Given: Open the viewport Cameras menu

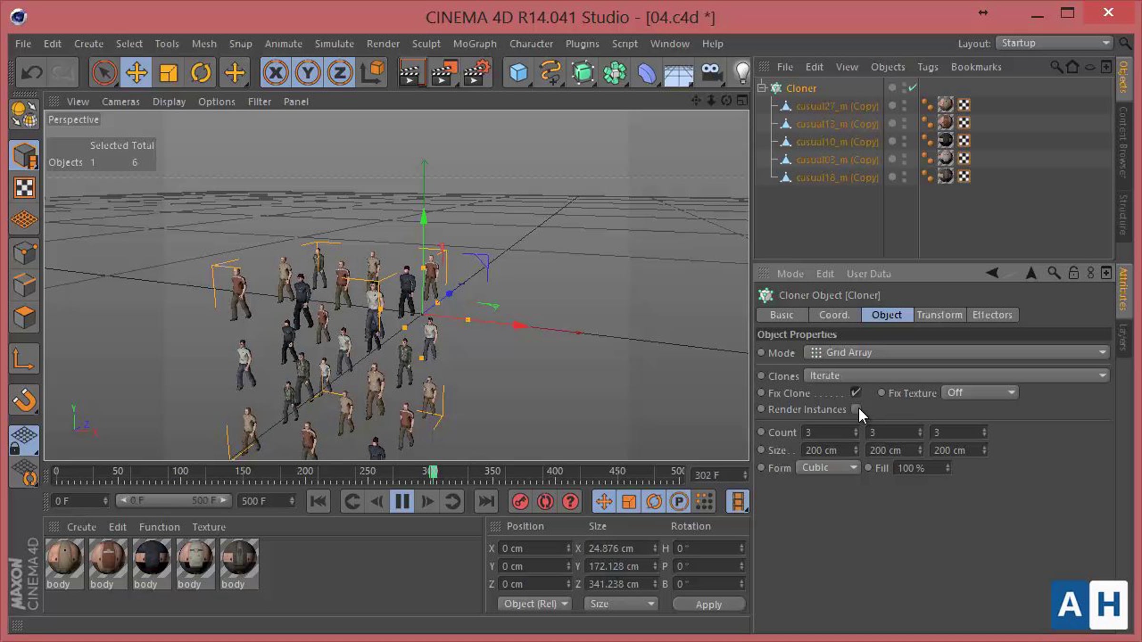Looking at the screenshot, I should 120,102.
